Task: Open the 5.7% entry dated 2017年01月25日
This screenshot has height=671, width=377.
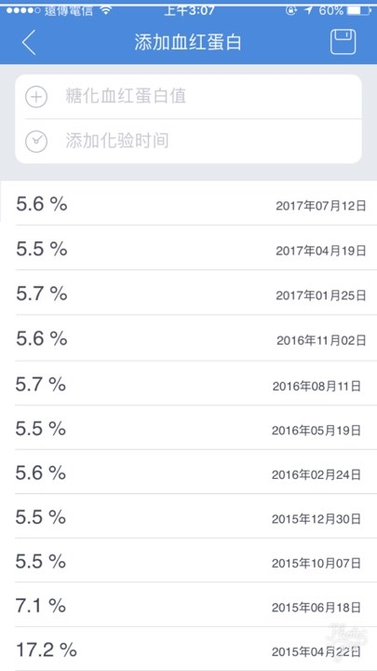Action: [188, 293]
